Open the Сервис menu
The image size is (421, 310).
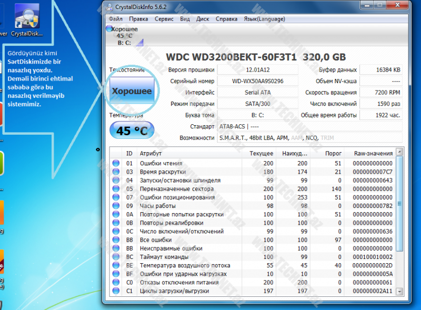pyautogui.click(x=164, y=19)
